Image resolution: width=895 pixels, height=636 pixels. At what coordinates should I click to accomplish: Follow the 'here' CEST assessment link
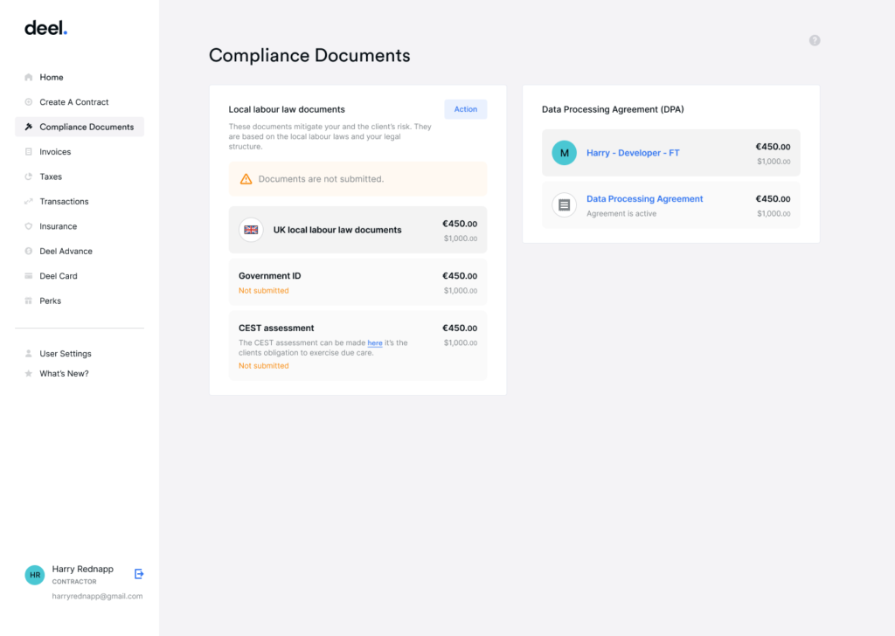tap(375, 342)
